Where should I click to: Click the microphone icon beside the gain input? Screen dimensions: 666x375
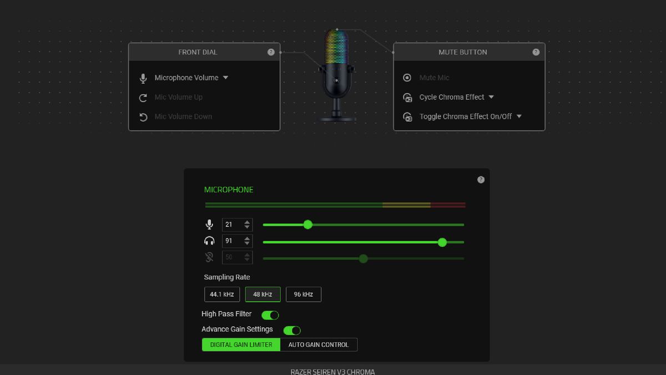pos(209,224)
